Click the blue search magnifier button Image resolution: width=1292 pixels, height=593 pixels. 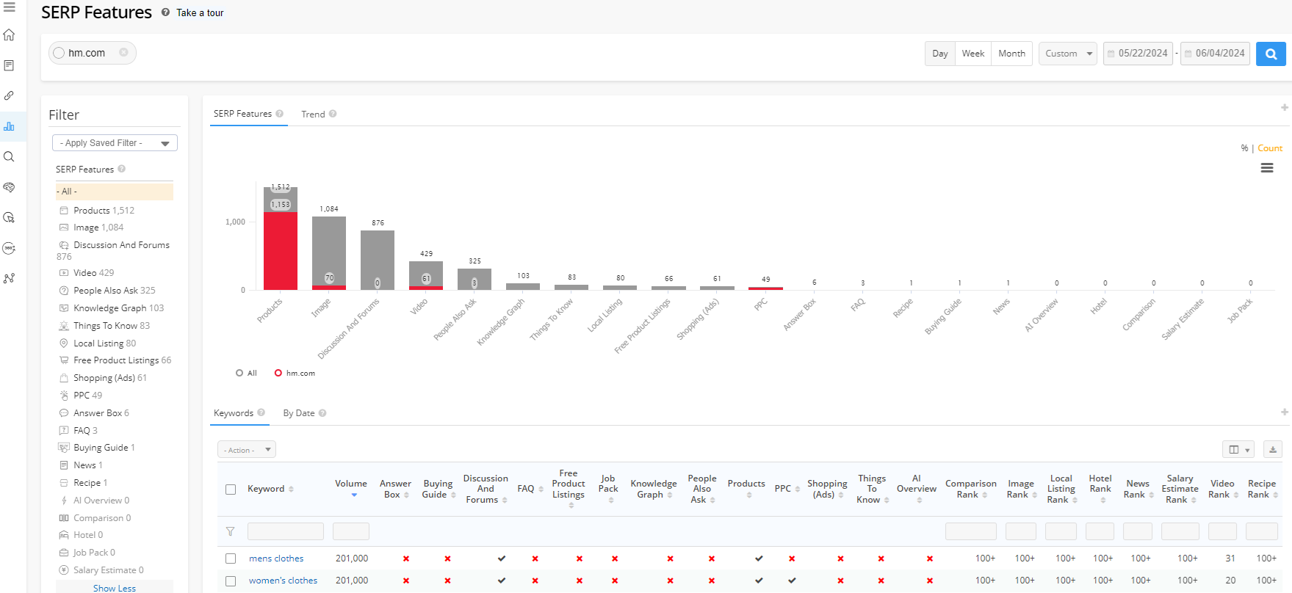coord(1270,54)
